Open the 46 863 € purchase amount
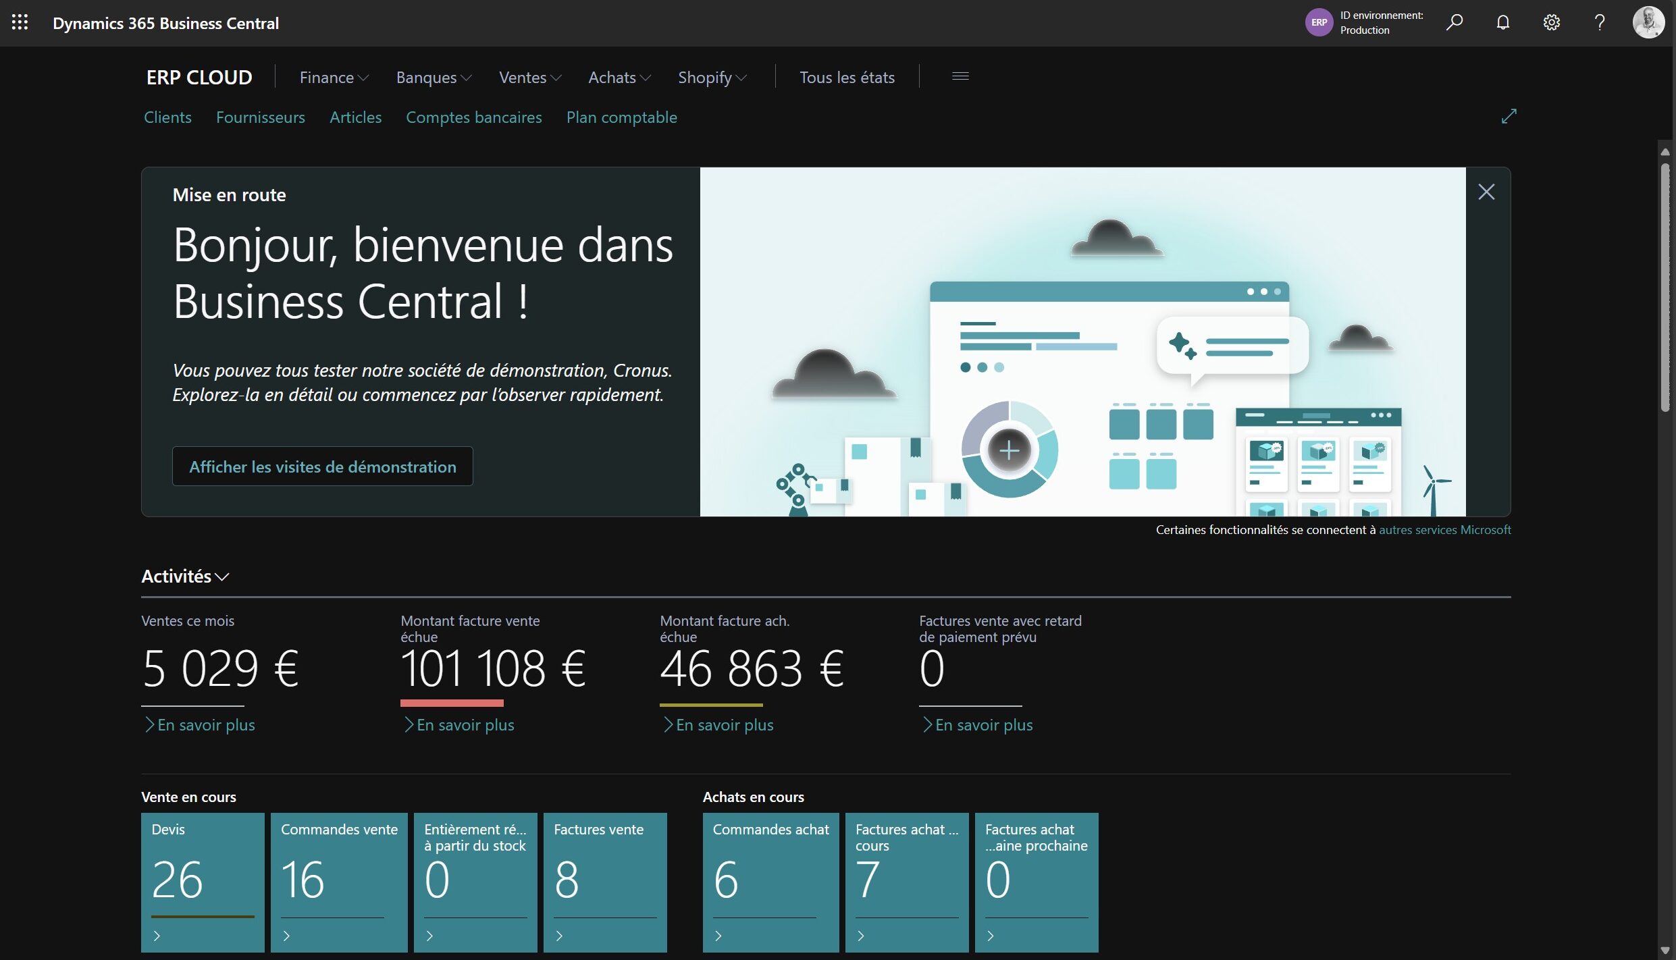1676x960 pixels. pos(752,668)
